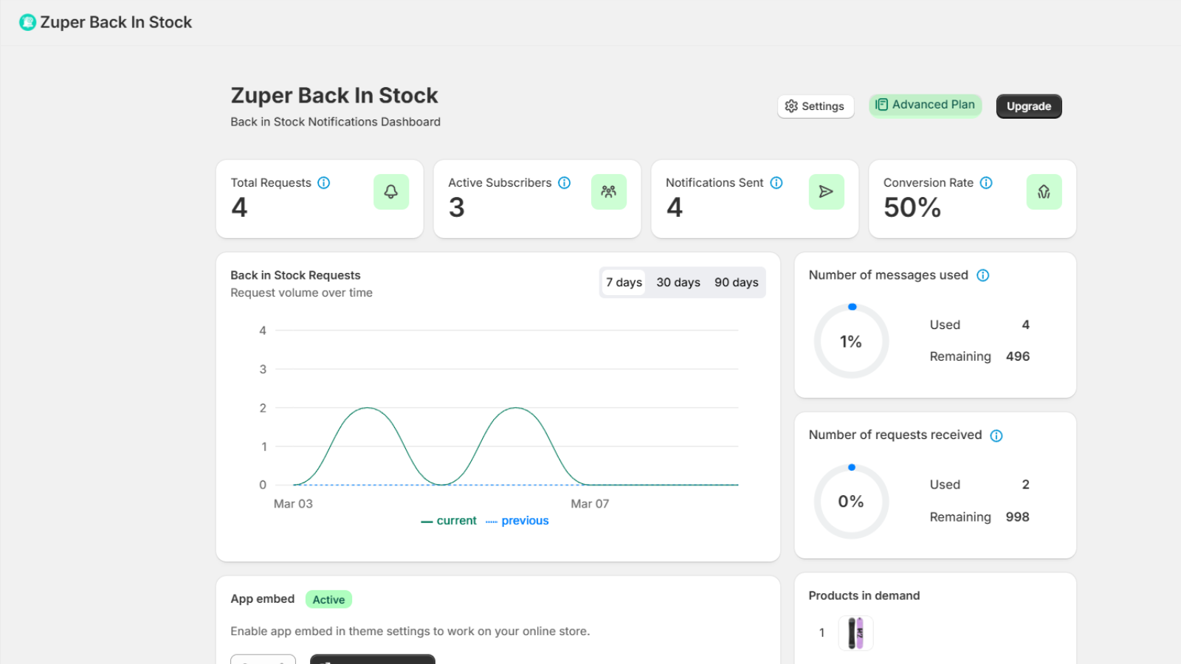The height and width of the screenshot is (664, 1181).
Task: Click the paper plane icon in Notifications Sent
Action: point(826,192)
